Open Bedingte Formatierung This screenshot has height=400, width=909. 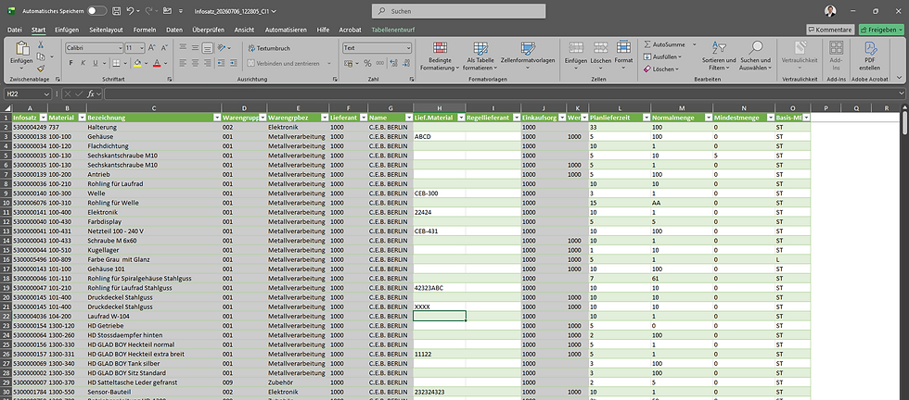[440, 56]
